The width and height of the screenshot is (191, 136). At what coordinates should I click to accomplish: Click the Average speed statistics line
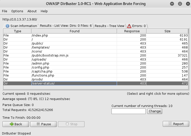coord(36,99)
